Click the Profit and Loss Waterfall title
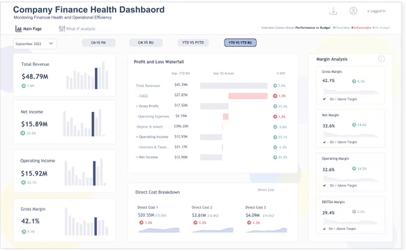 pos(159,62)
